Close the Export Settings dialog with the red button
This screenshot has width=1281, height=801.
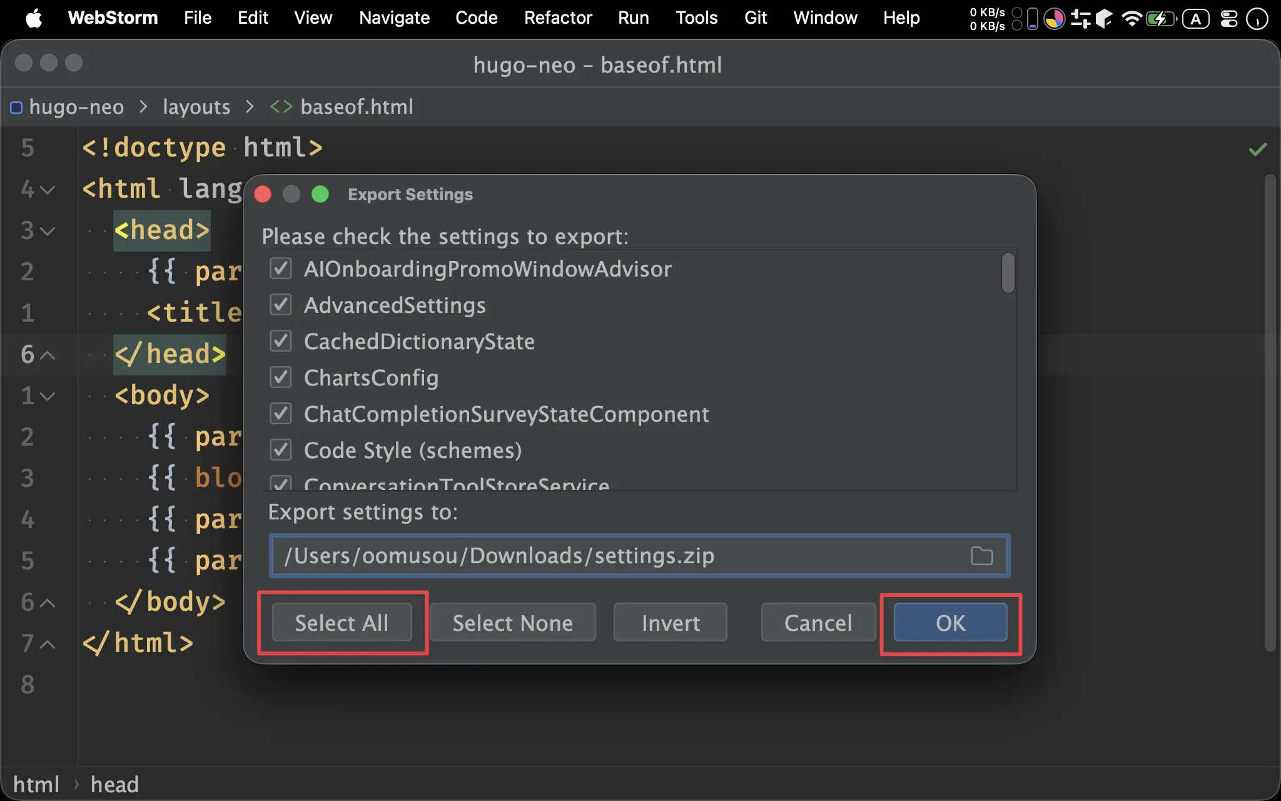click(263, 195)
